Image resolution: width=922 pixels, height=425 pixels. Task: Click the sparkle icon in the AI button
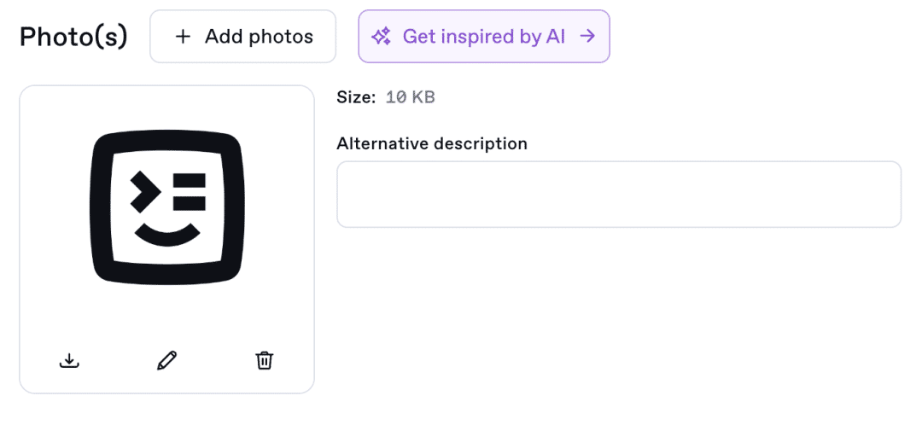[381, 37]
